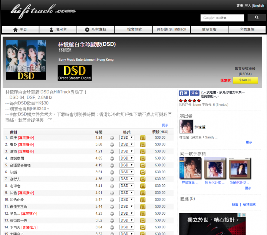Image resolution: width=267 pixels, height=235 pixels.
Task: Play preview for track 2 黃昏
Action: pos(112,145)
